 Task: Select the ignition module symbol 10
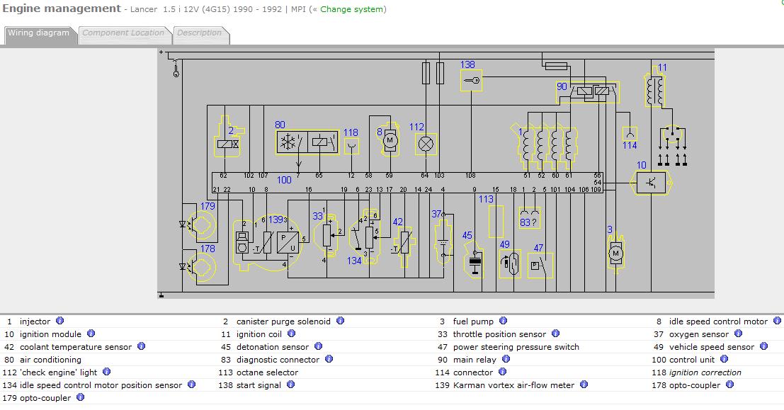(652, 183)
